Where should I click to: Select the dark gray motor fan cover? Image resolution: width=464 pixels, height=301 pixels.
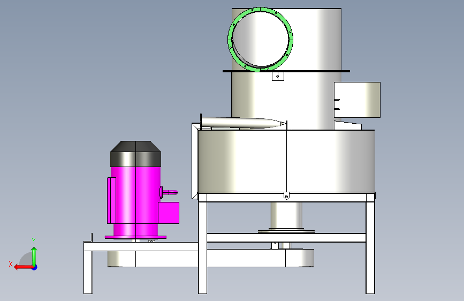(135, 154)
